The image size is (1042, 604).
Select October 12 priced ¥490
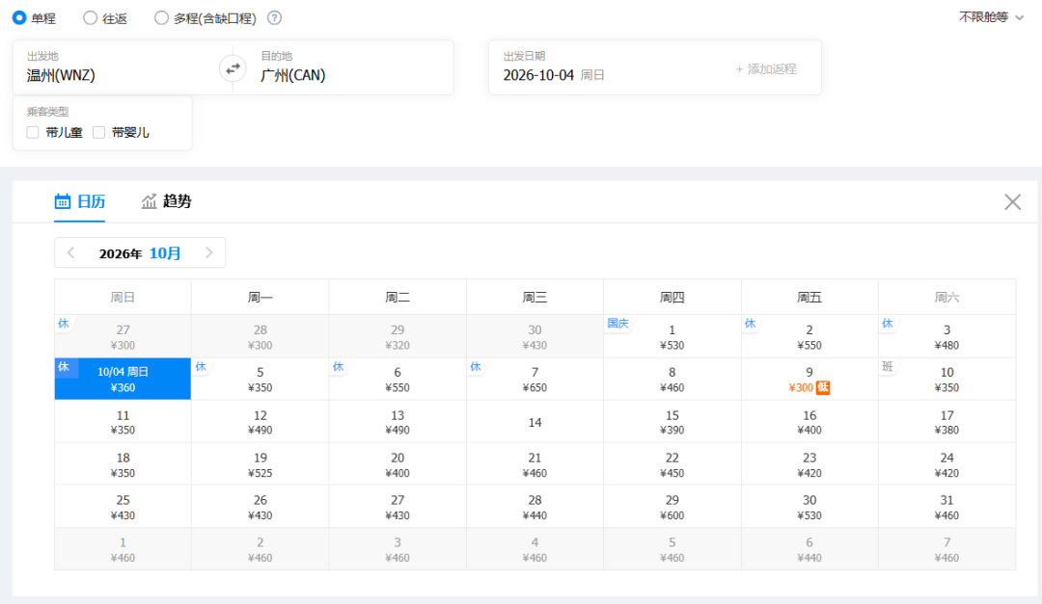[x=260, y=422]
